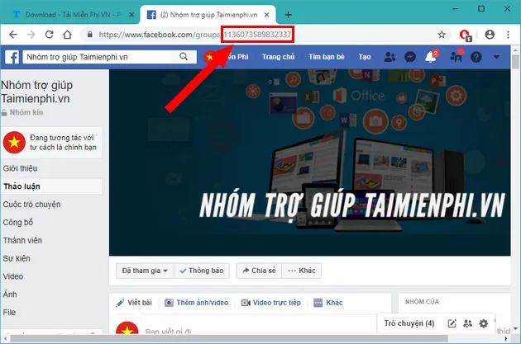Open a new browser tab with plus
Viewport: 521px width, 344px height.
tap(288, 15)
